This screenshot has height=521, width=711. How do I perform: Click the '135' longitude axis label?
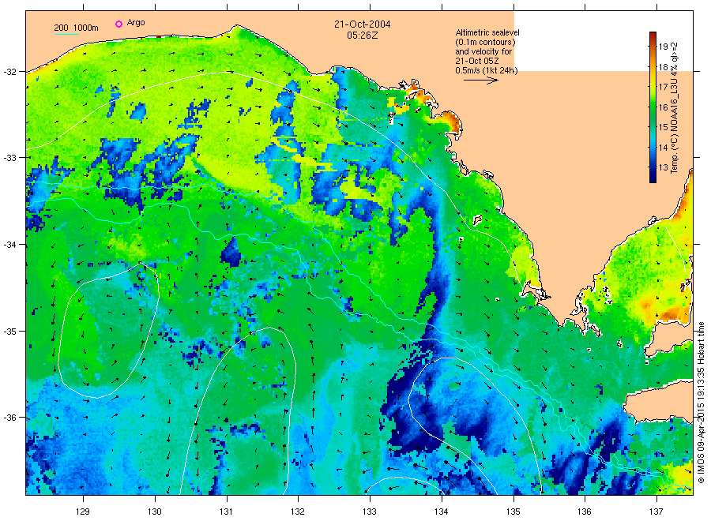pyautogui.click(x=513, y=512)
